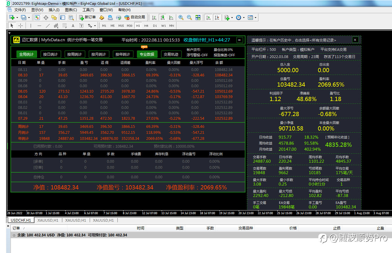392x253 pixels.
Task: Select the Equidistant Channel tool
Action: [x=56, y=26]
